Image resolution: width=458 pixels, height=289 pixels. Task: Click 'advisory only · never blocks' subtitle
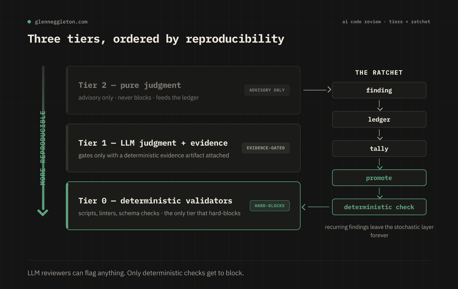(139, 98)
